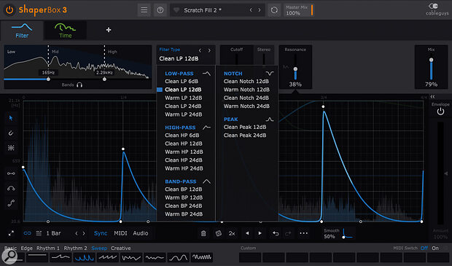
Task: Choose Clean BP 24dB filter
Action: click(183, 206)
